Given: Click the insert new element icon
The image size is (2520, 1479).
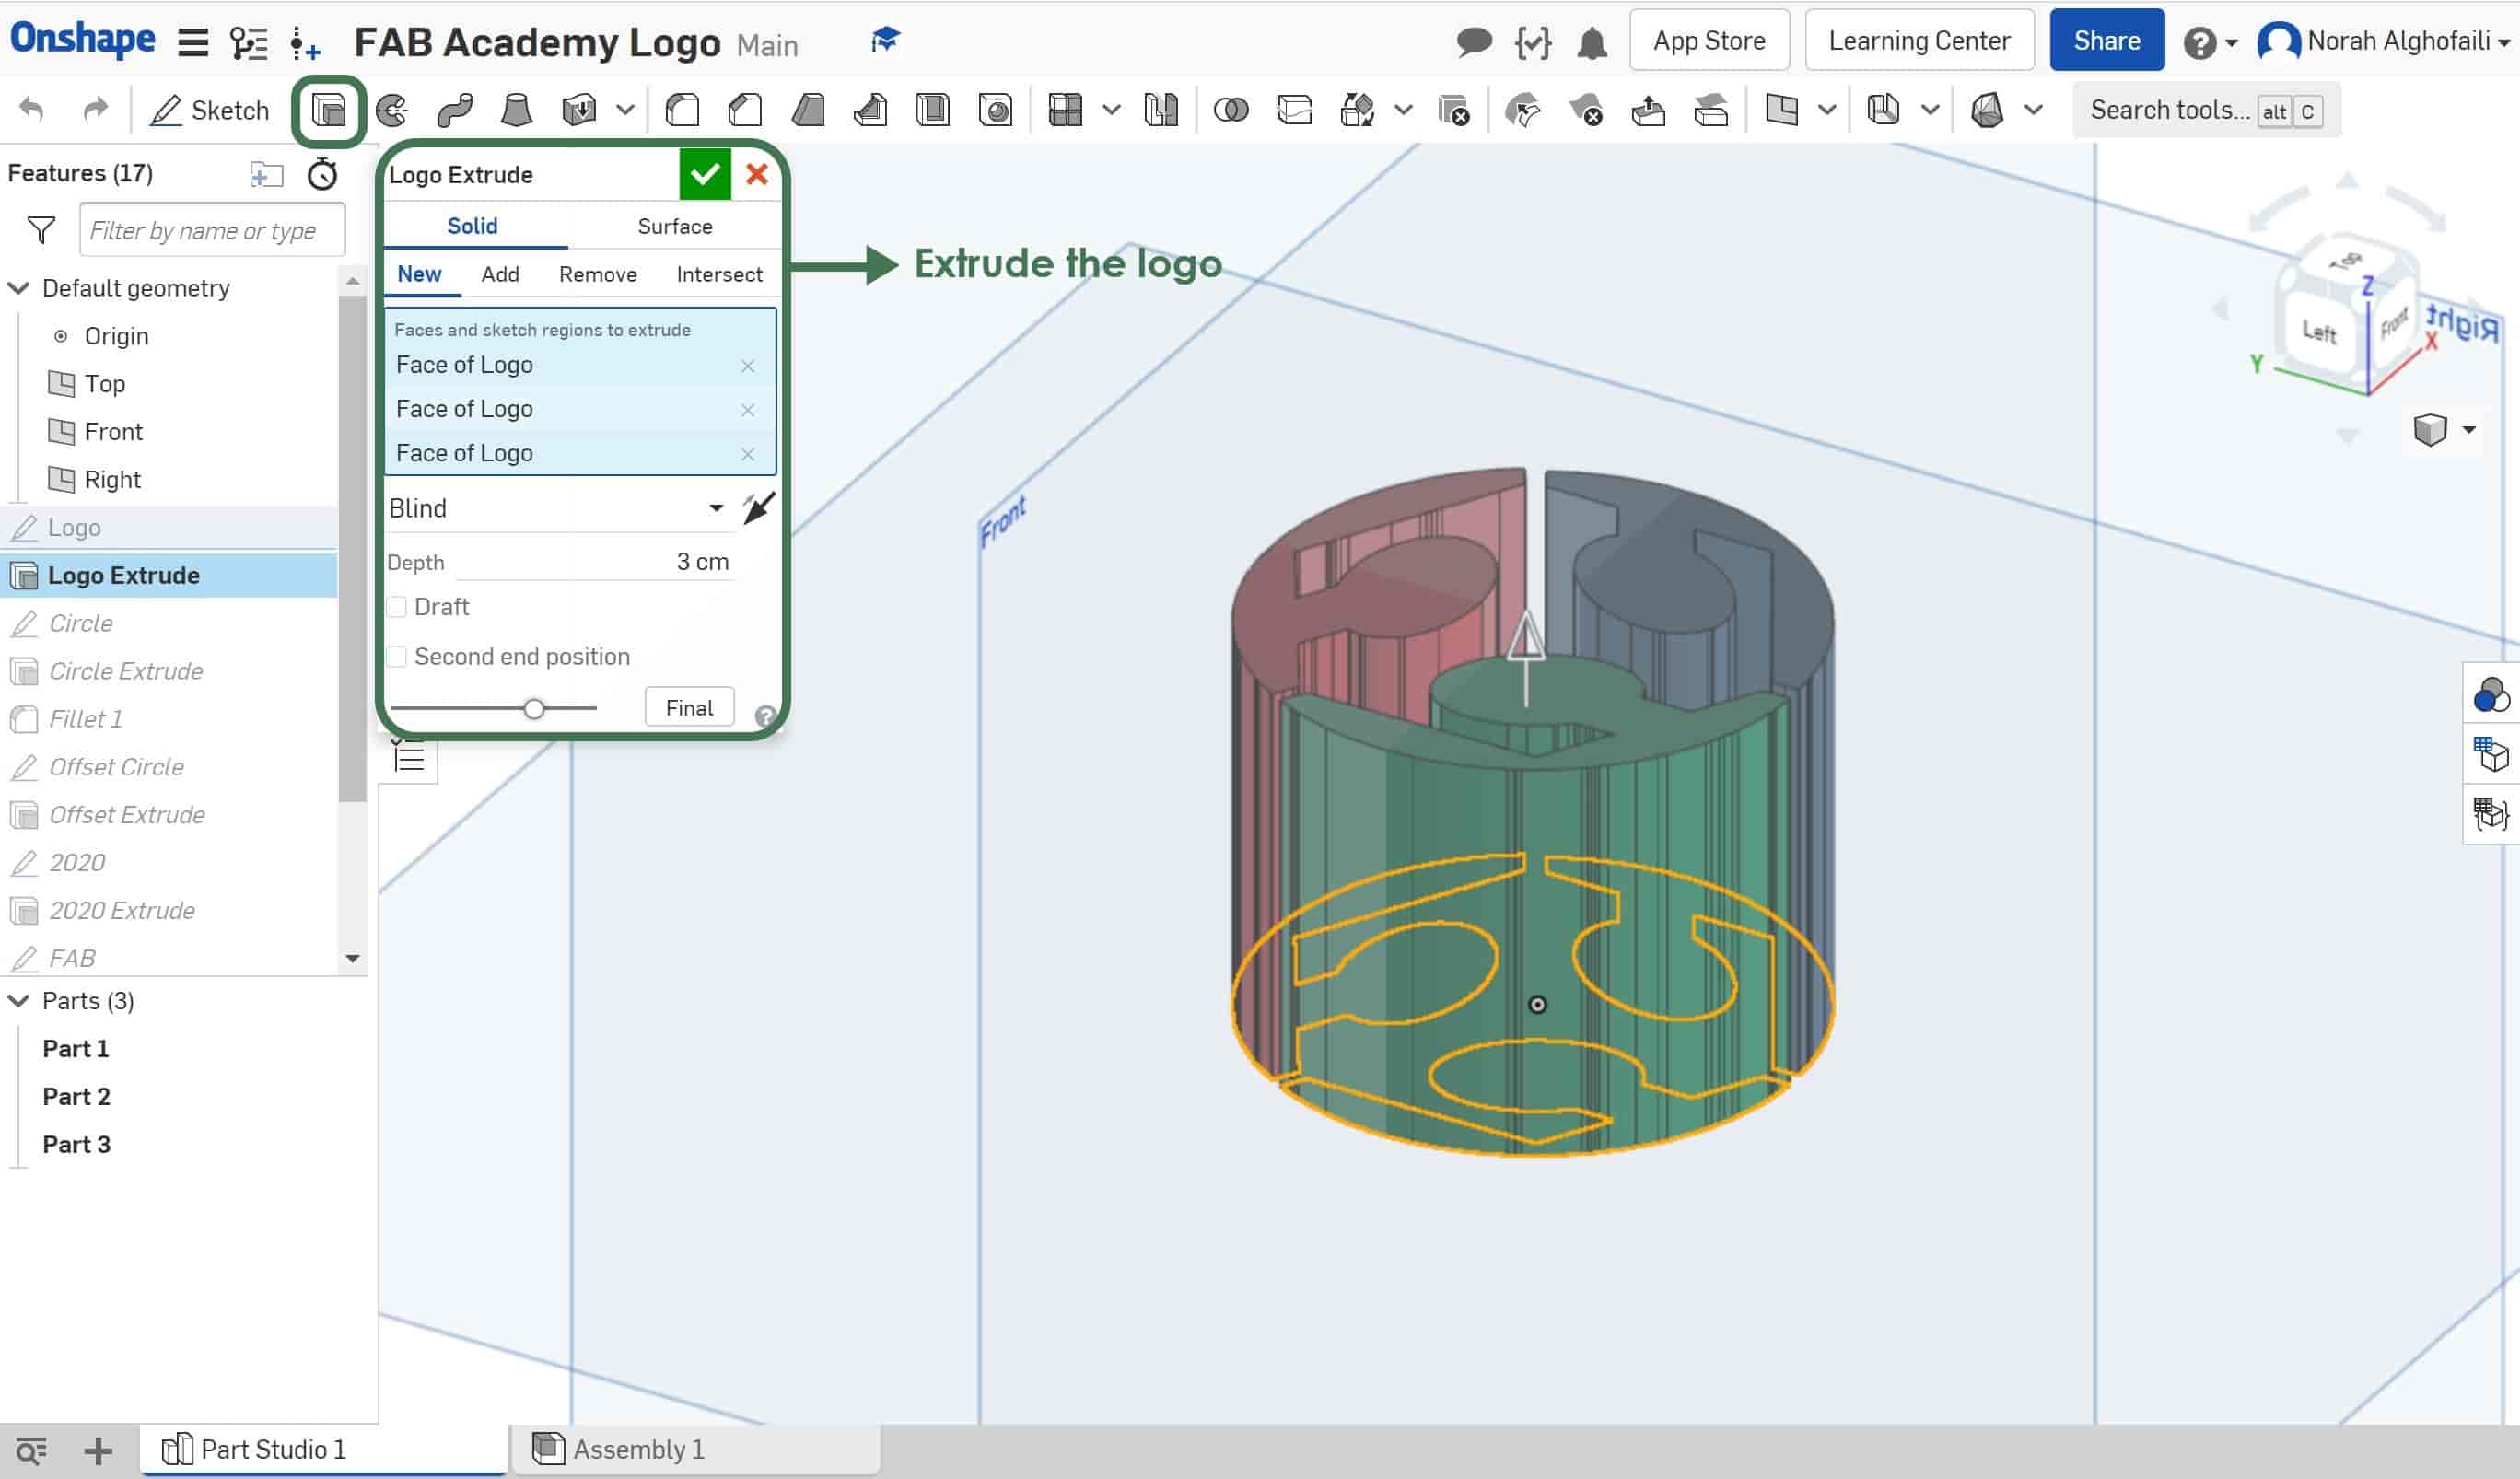Looking at the screenshot, I should click(305, 43).
